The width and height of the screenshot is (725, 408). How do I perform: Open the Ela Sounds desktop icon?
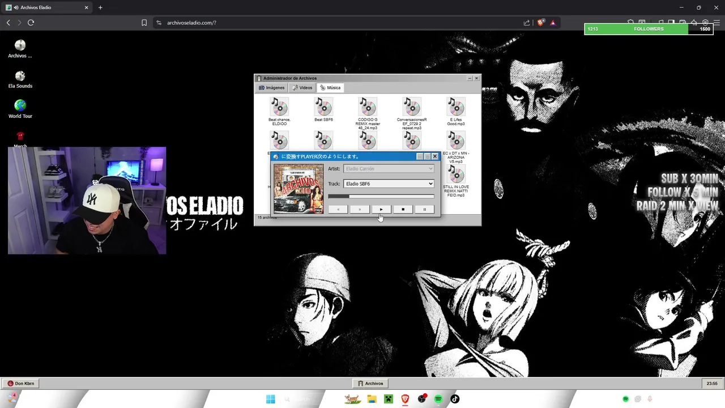click(x=20, y=79)
